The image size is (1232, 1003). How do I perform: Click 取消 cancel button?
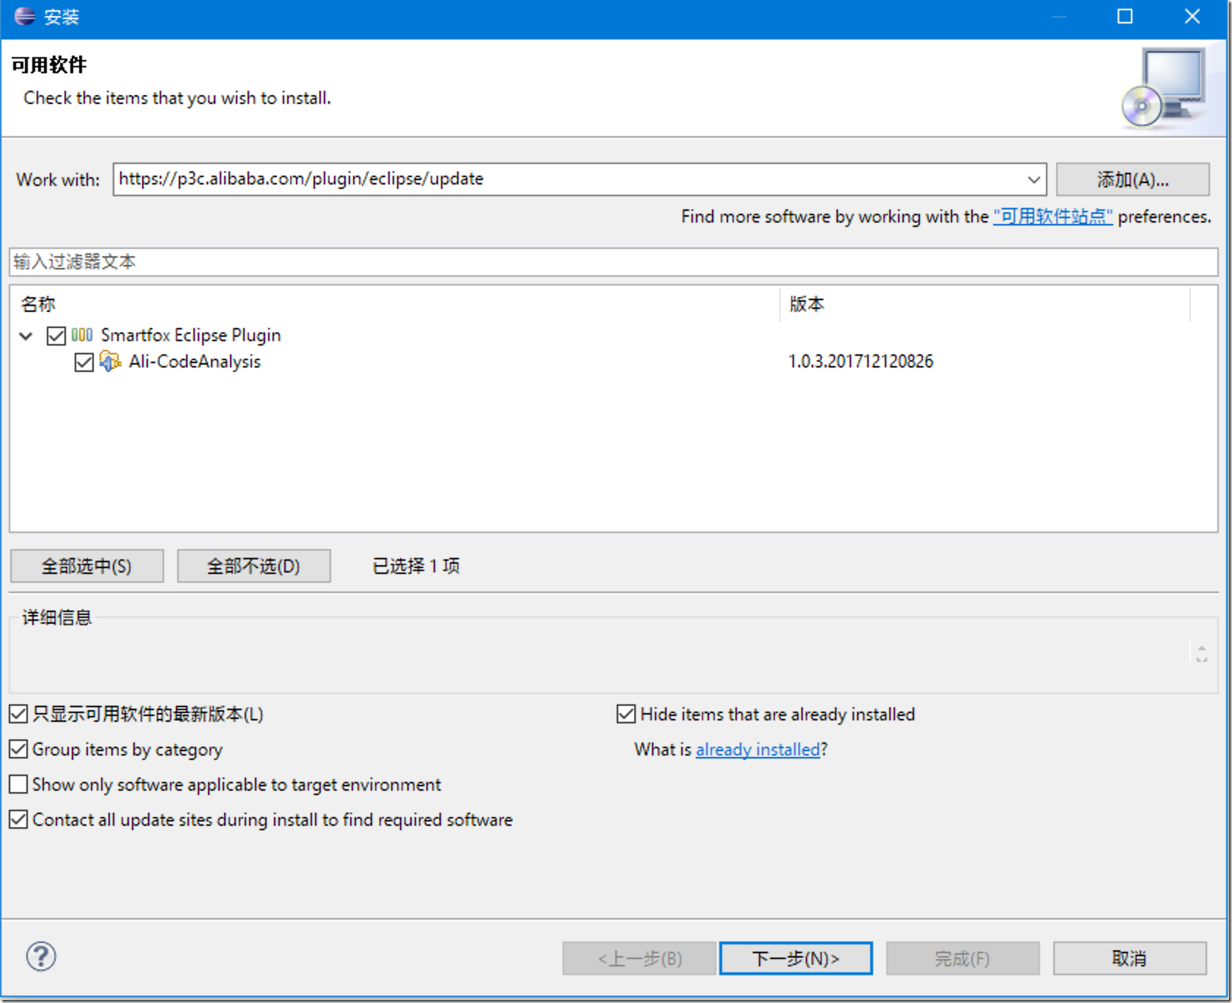pos(1129,958)
